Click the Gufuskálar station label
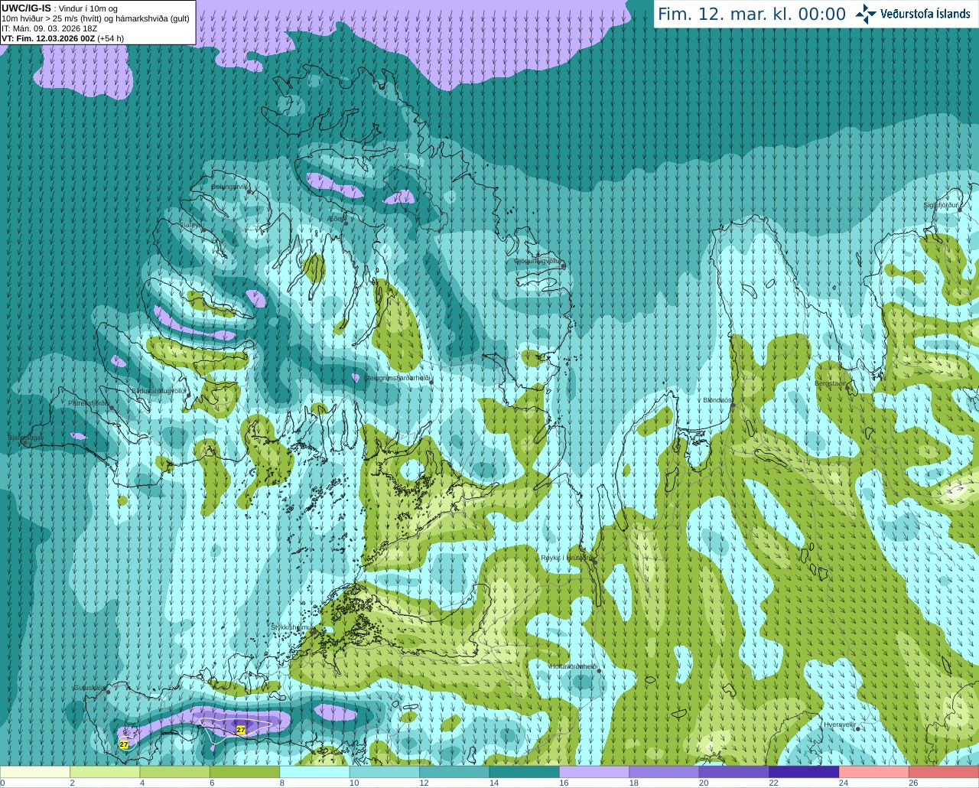 89,688
